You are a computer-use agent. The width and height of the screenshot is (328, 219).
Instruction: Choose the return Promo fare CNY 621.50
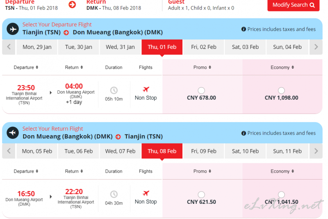[201, 194]
